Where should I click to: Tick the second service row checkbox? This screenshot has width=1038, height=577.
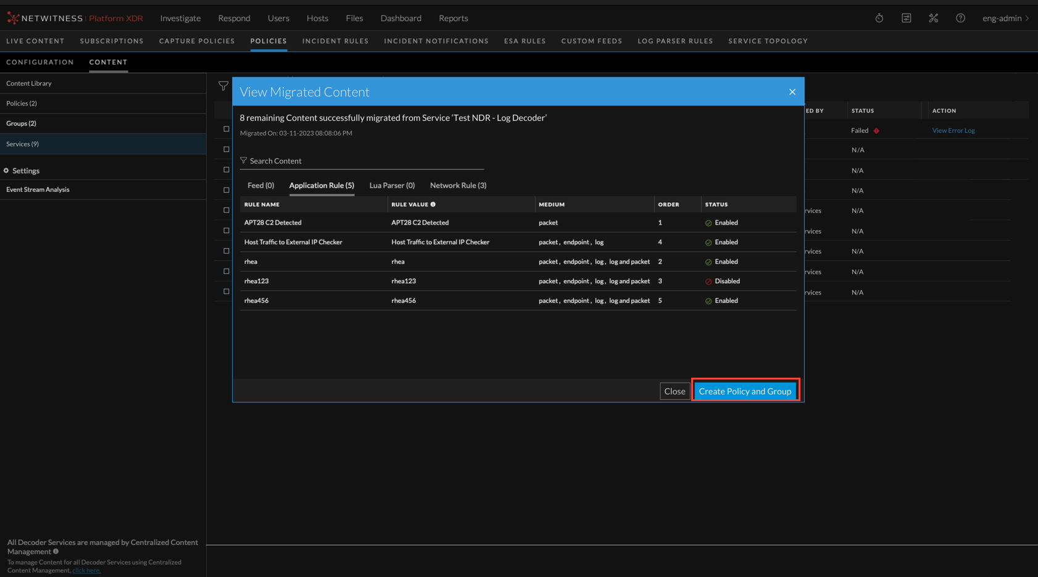click(x=226, y=149)
